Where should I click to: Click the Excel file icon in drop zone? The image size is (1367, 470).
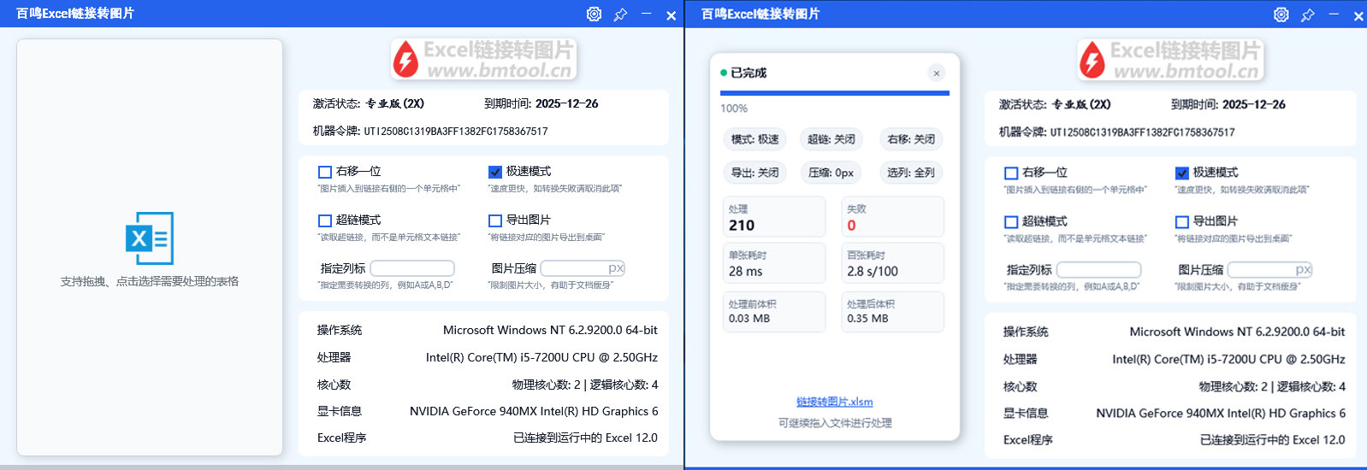[x=150, y=238]
